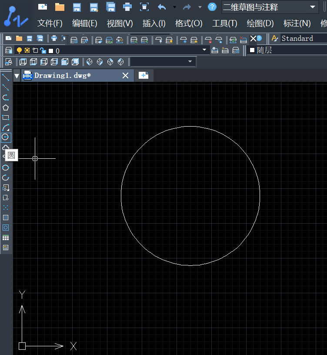
Task: Click the Save As icon at top
Action: tap(93, 7)
